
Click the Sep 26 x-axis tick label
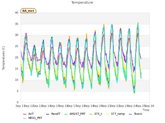150,106
